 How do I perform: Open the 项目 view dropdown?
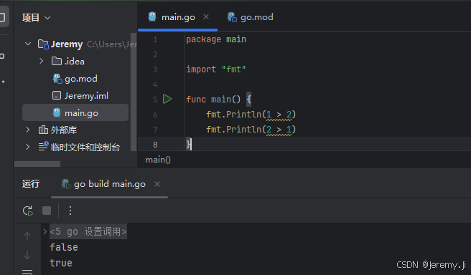coord(36,18)
